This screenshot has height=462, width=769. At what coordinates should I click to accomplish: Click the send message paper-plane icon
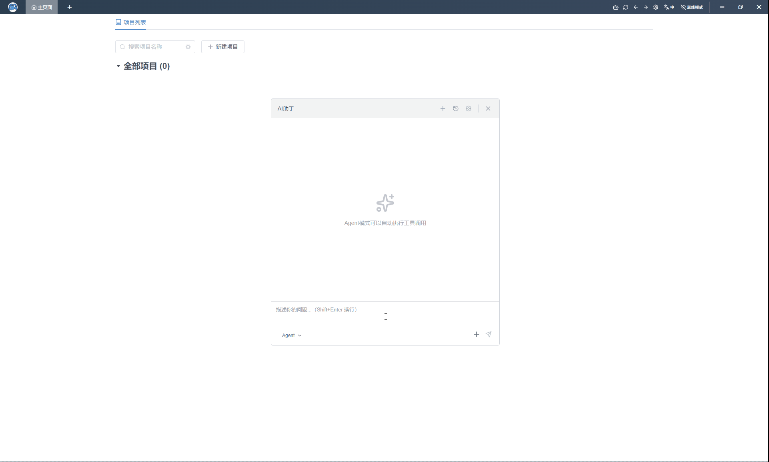(x=489, y=334)
